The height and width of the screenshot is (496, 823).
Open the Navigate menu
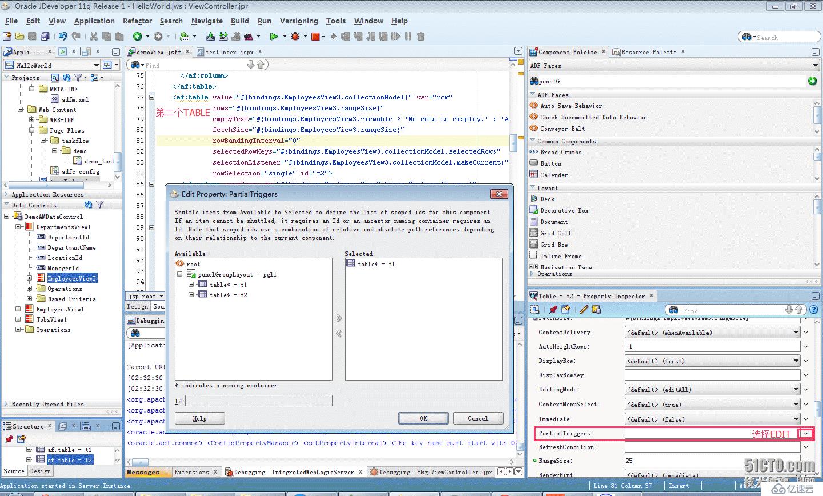207,21
